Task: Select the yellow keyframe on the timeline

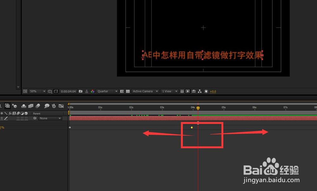Action: tap(192, 127)
